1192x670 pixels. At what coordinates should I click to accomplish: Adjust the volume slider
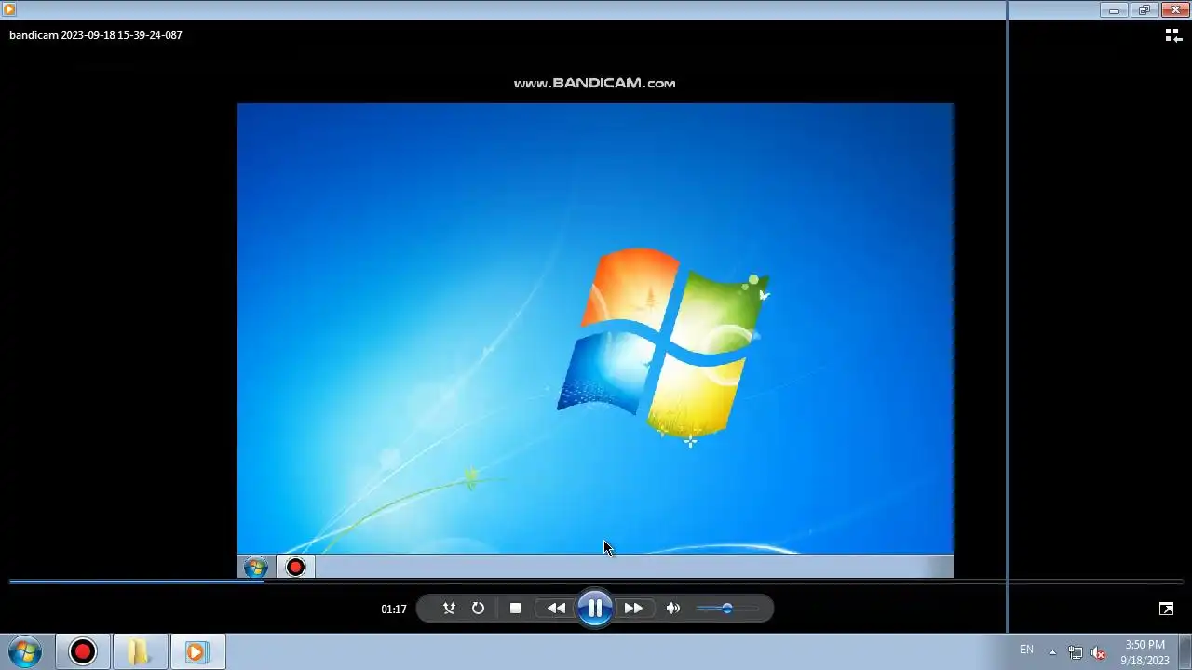(726, 609)
